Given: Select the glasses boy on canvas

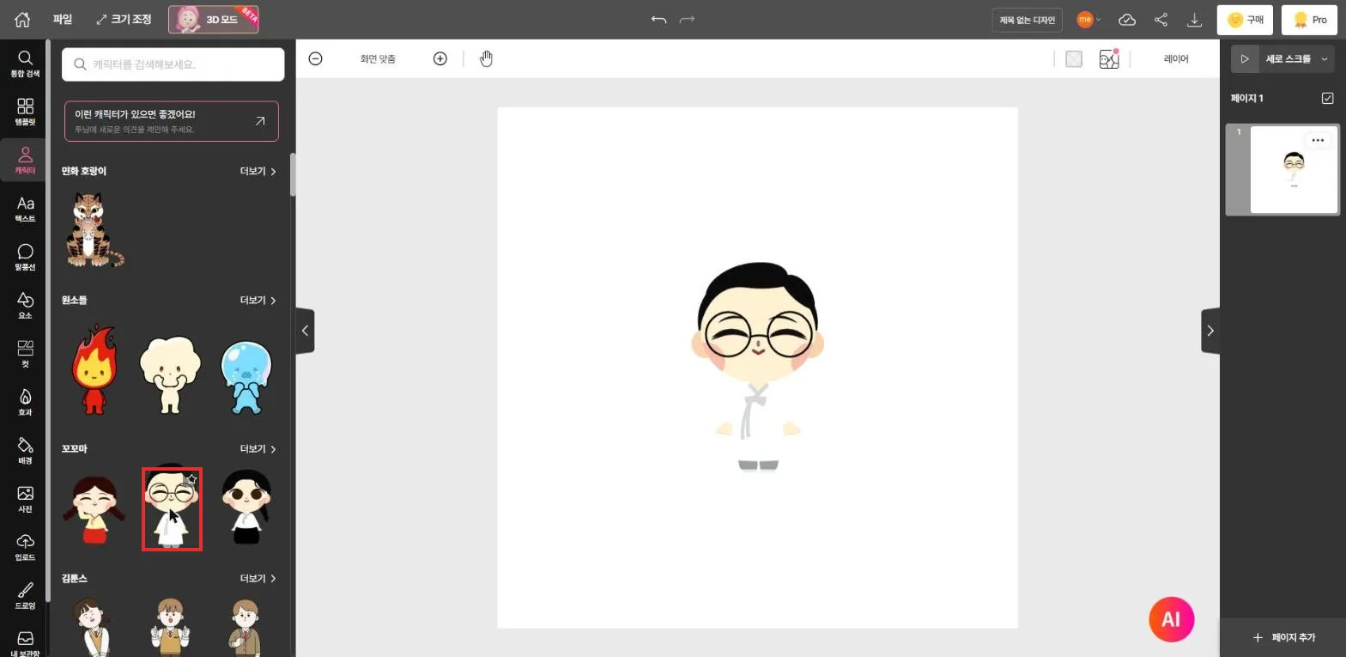Looking at the screenshot, I should (758, 367).
